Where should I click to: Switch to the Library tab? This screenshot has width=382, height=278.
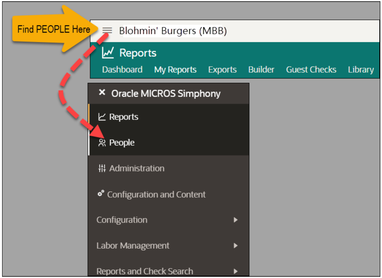pos(361,70)
